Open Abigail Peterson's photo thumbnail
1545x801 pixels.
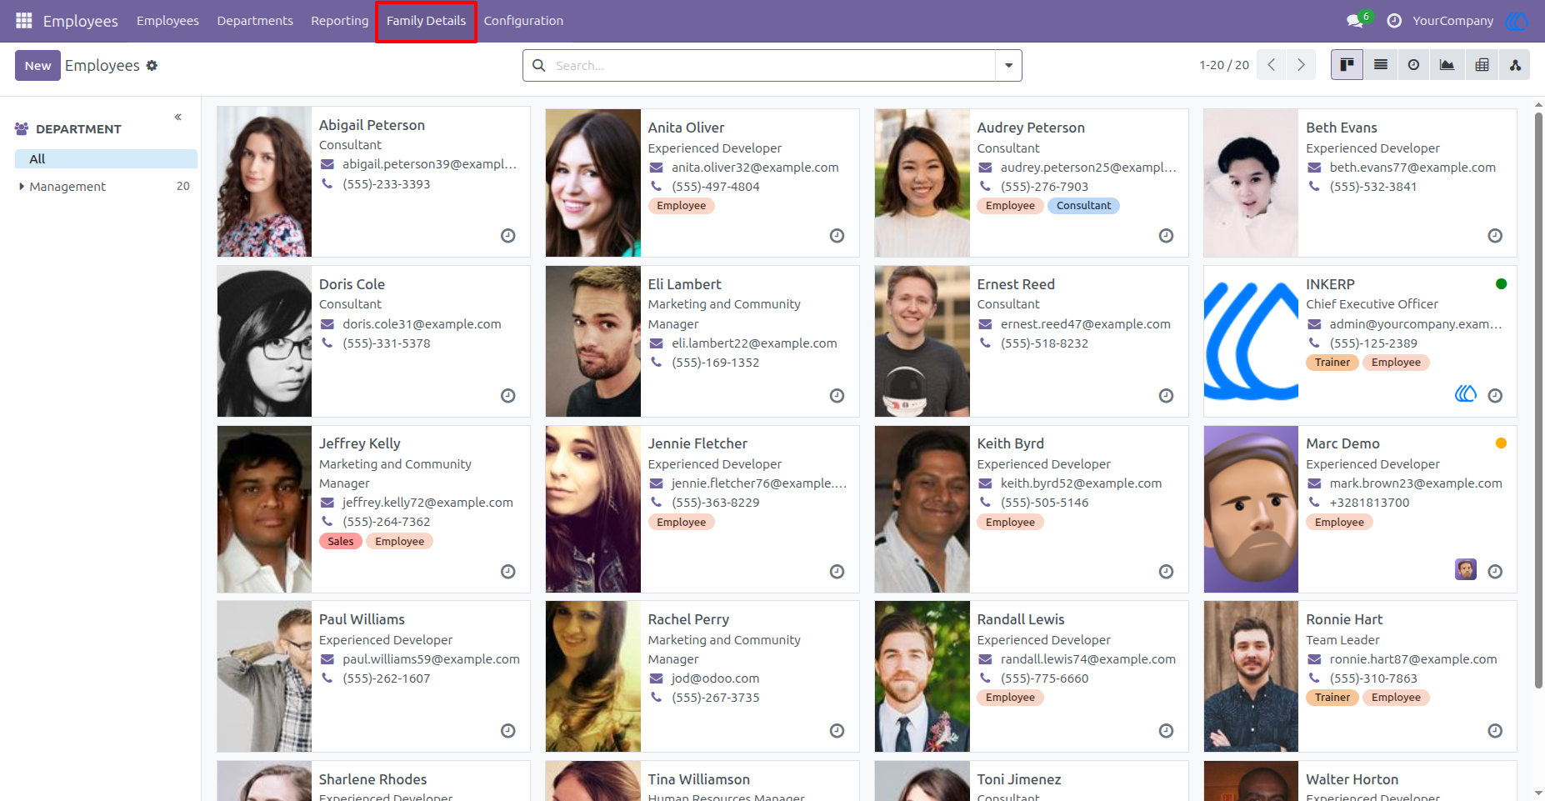[264, 182]
